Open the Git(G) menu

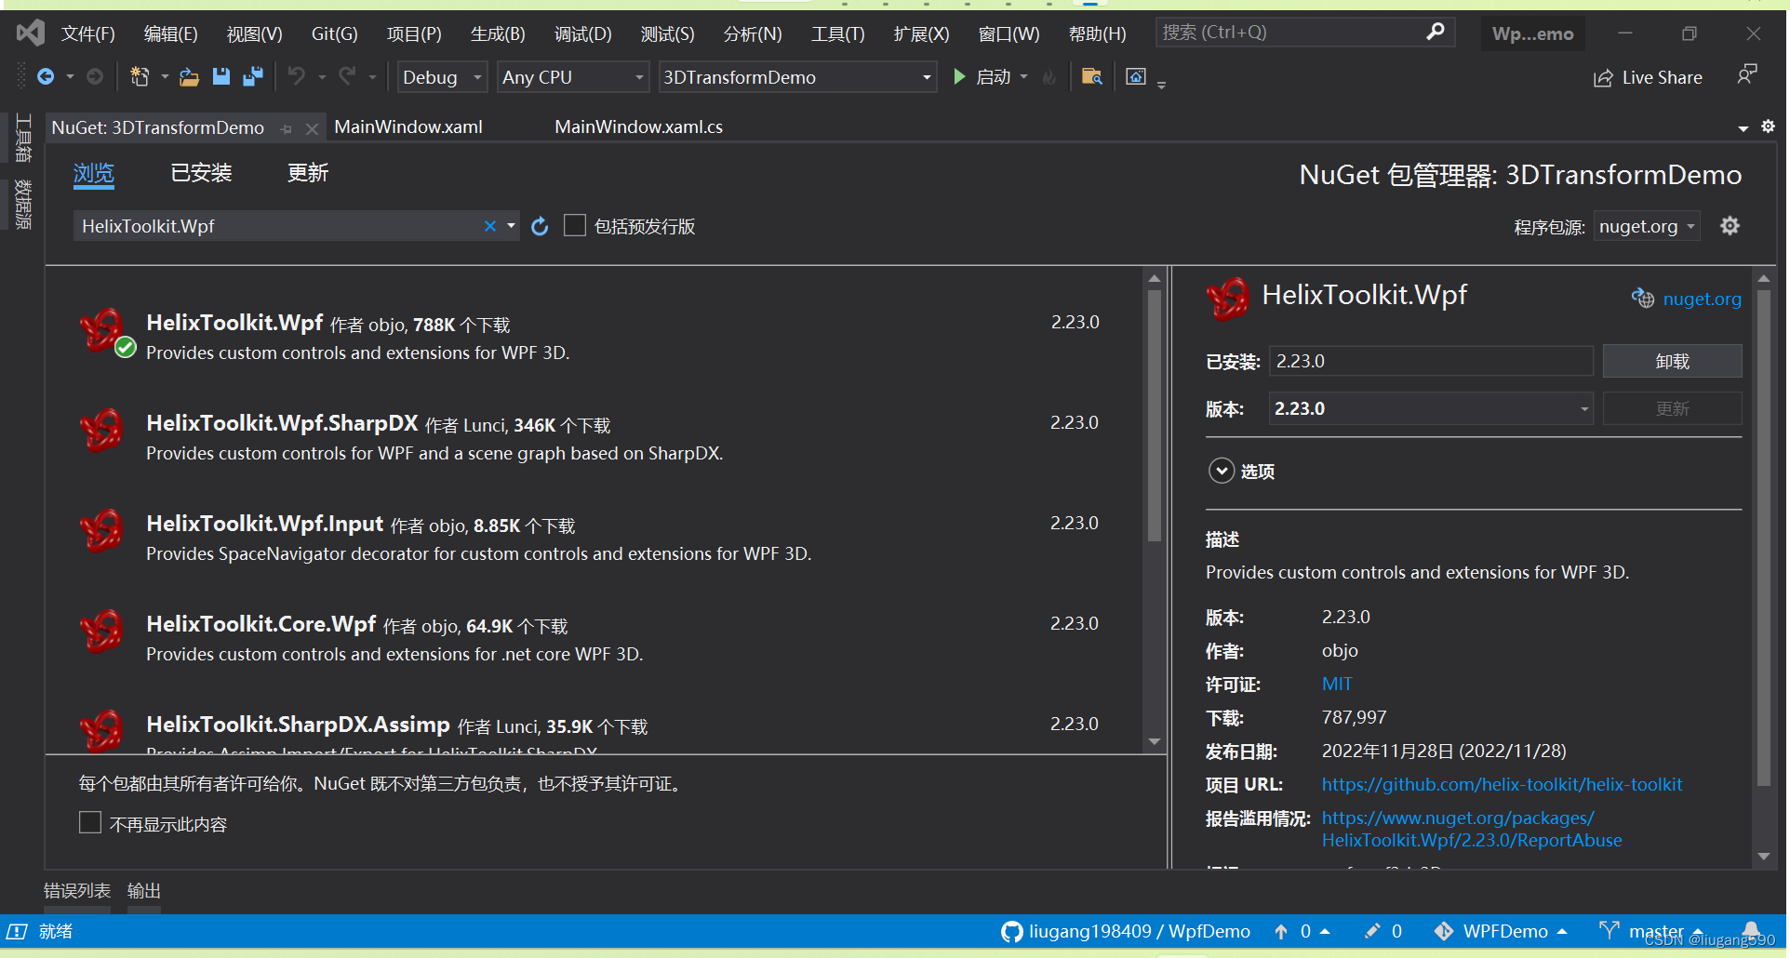[x=334, y=34]
